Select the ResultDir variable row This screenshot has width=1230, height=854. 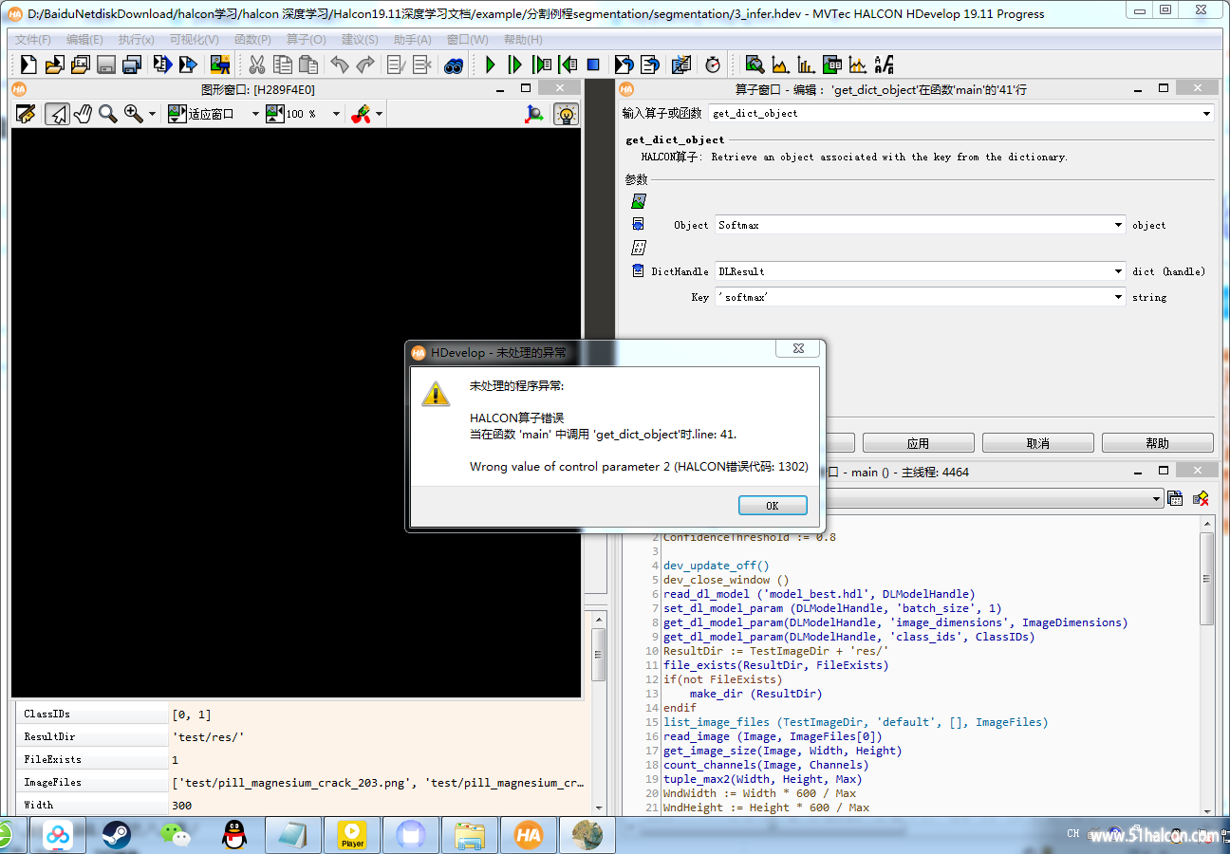click(x=302, y=737)
